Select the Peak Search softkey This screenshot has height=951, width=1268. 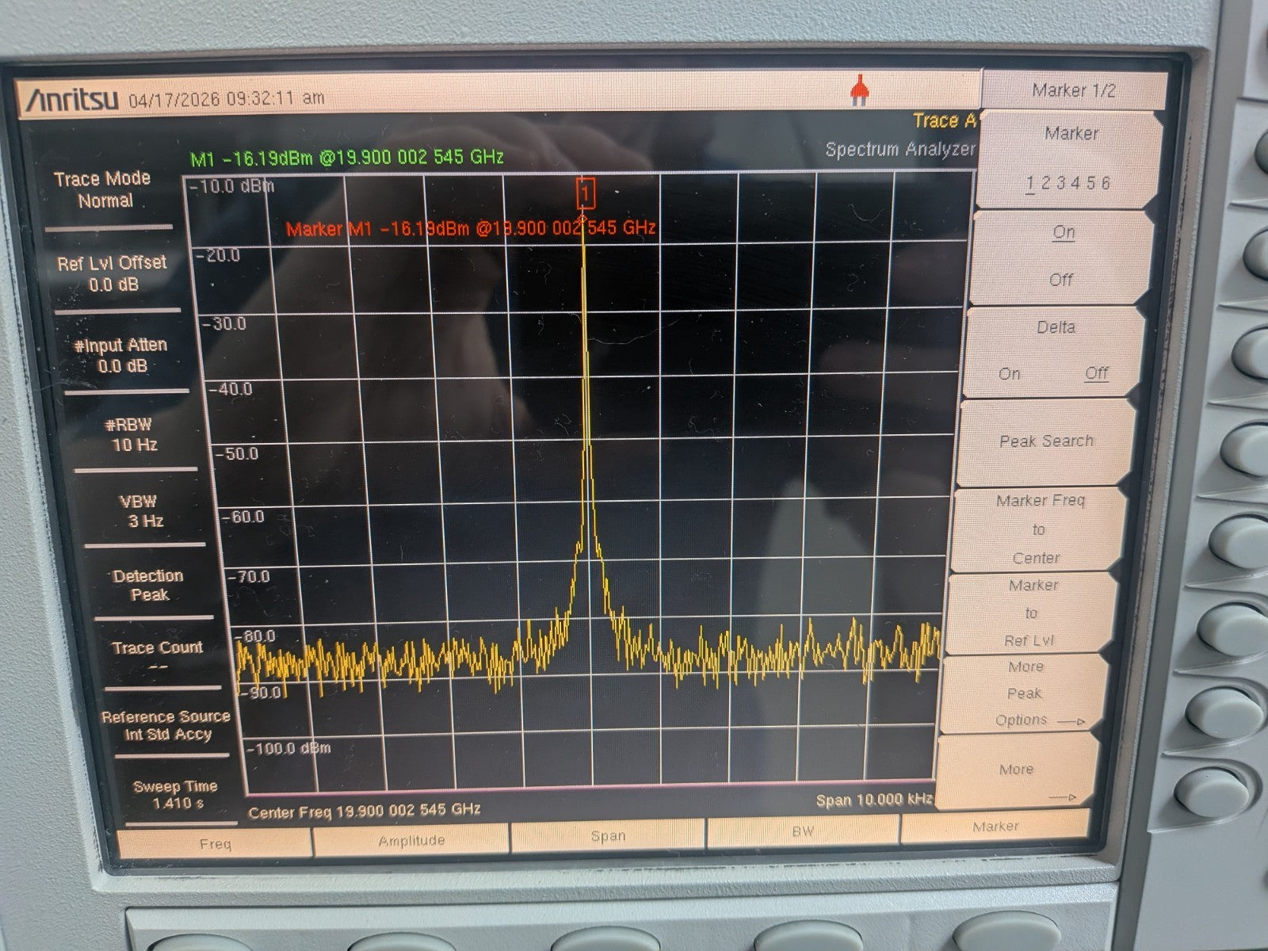coord(1046,442)
